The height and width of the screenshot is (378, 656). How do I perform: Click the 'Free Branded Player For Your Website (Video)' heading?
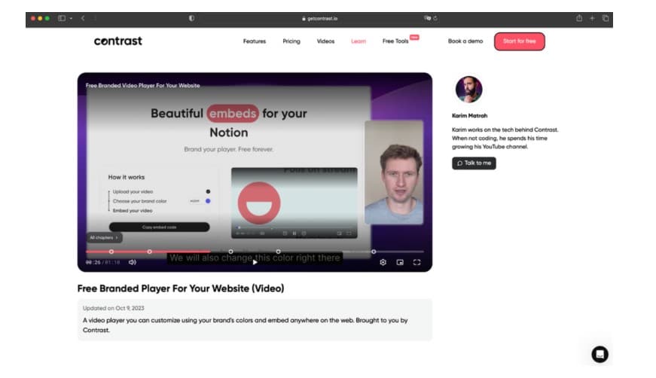click(181, 288)
